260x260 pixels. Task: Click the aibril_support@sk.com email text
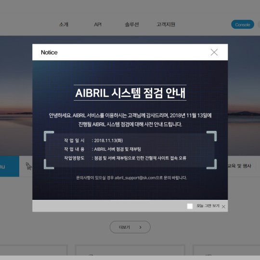tap(135, 178)
